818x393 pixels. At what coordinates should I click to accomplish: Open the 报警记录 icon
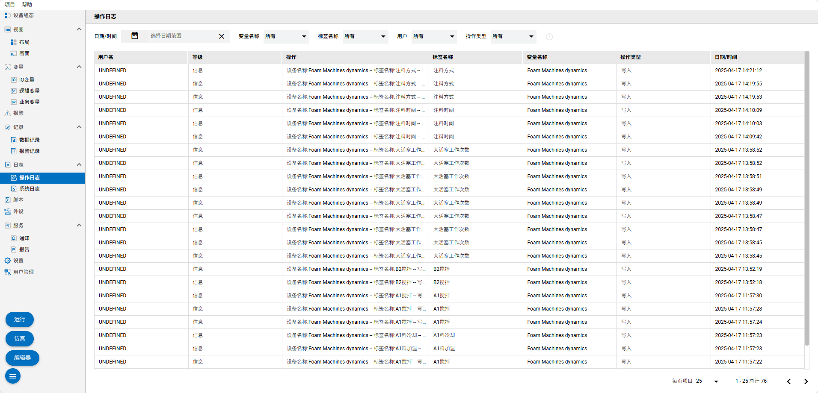pos(14,151)
